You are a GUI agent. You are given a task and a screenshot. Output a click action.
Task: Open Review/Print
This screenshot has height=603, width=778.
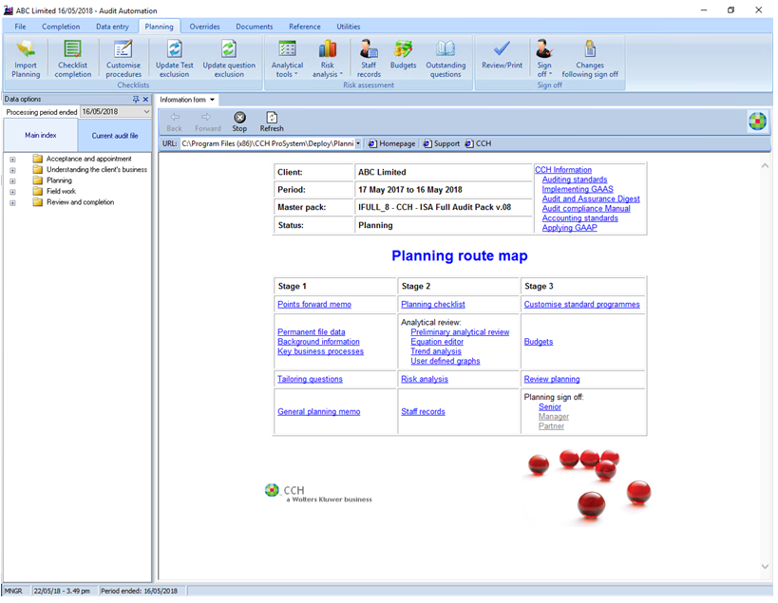coord(502,55)
